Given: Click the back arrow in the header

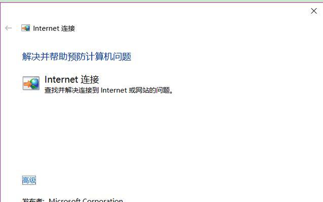Looking at the screenshot, I should tap(9, 28).
